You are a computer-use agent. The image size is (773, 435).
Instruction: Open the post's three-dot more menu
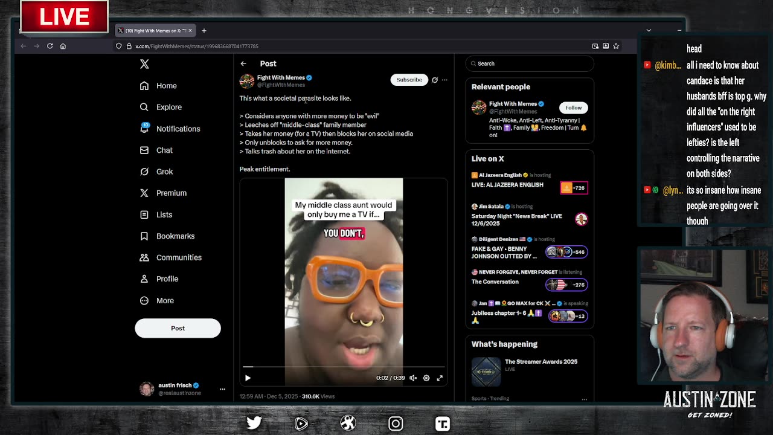pos(444,80)
